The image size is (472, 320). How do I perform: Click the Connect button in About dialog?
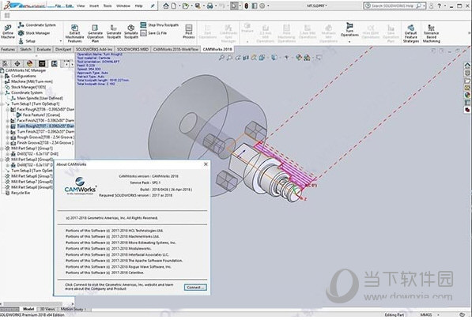point(195,288)
